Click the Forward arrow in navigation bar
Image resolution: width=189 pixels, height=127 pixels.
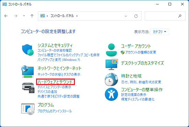point(16,16)
